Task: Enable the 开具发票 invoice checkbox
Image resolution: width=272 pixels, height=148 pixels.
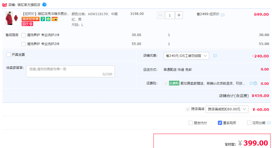Action: pos(9,55)
